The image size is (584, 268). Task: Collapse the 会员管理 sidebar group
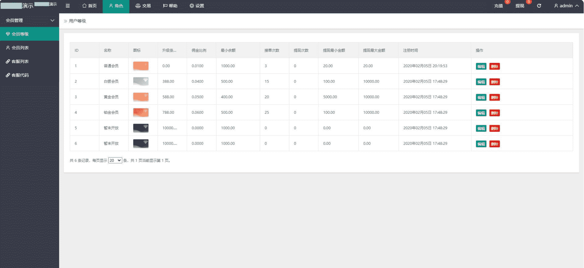click(29, 20)
